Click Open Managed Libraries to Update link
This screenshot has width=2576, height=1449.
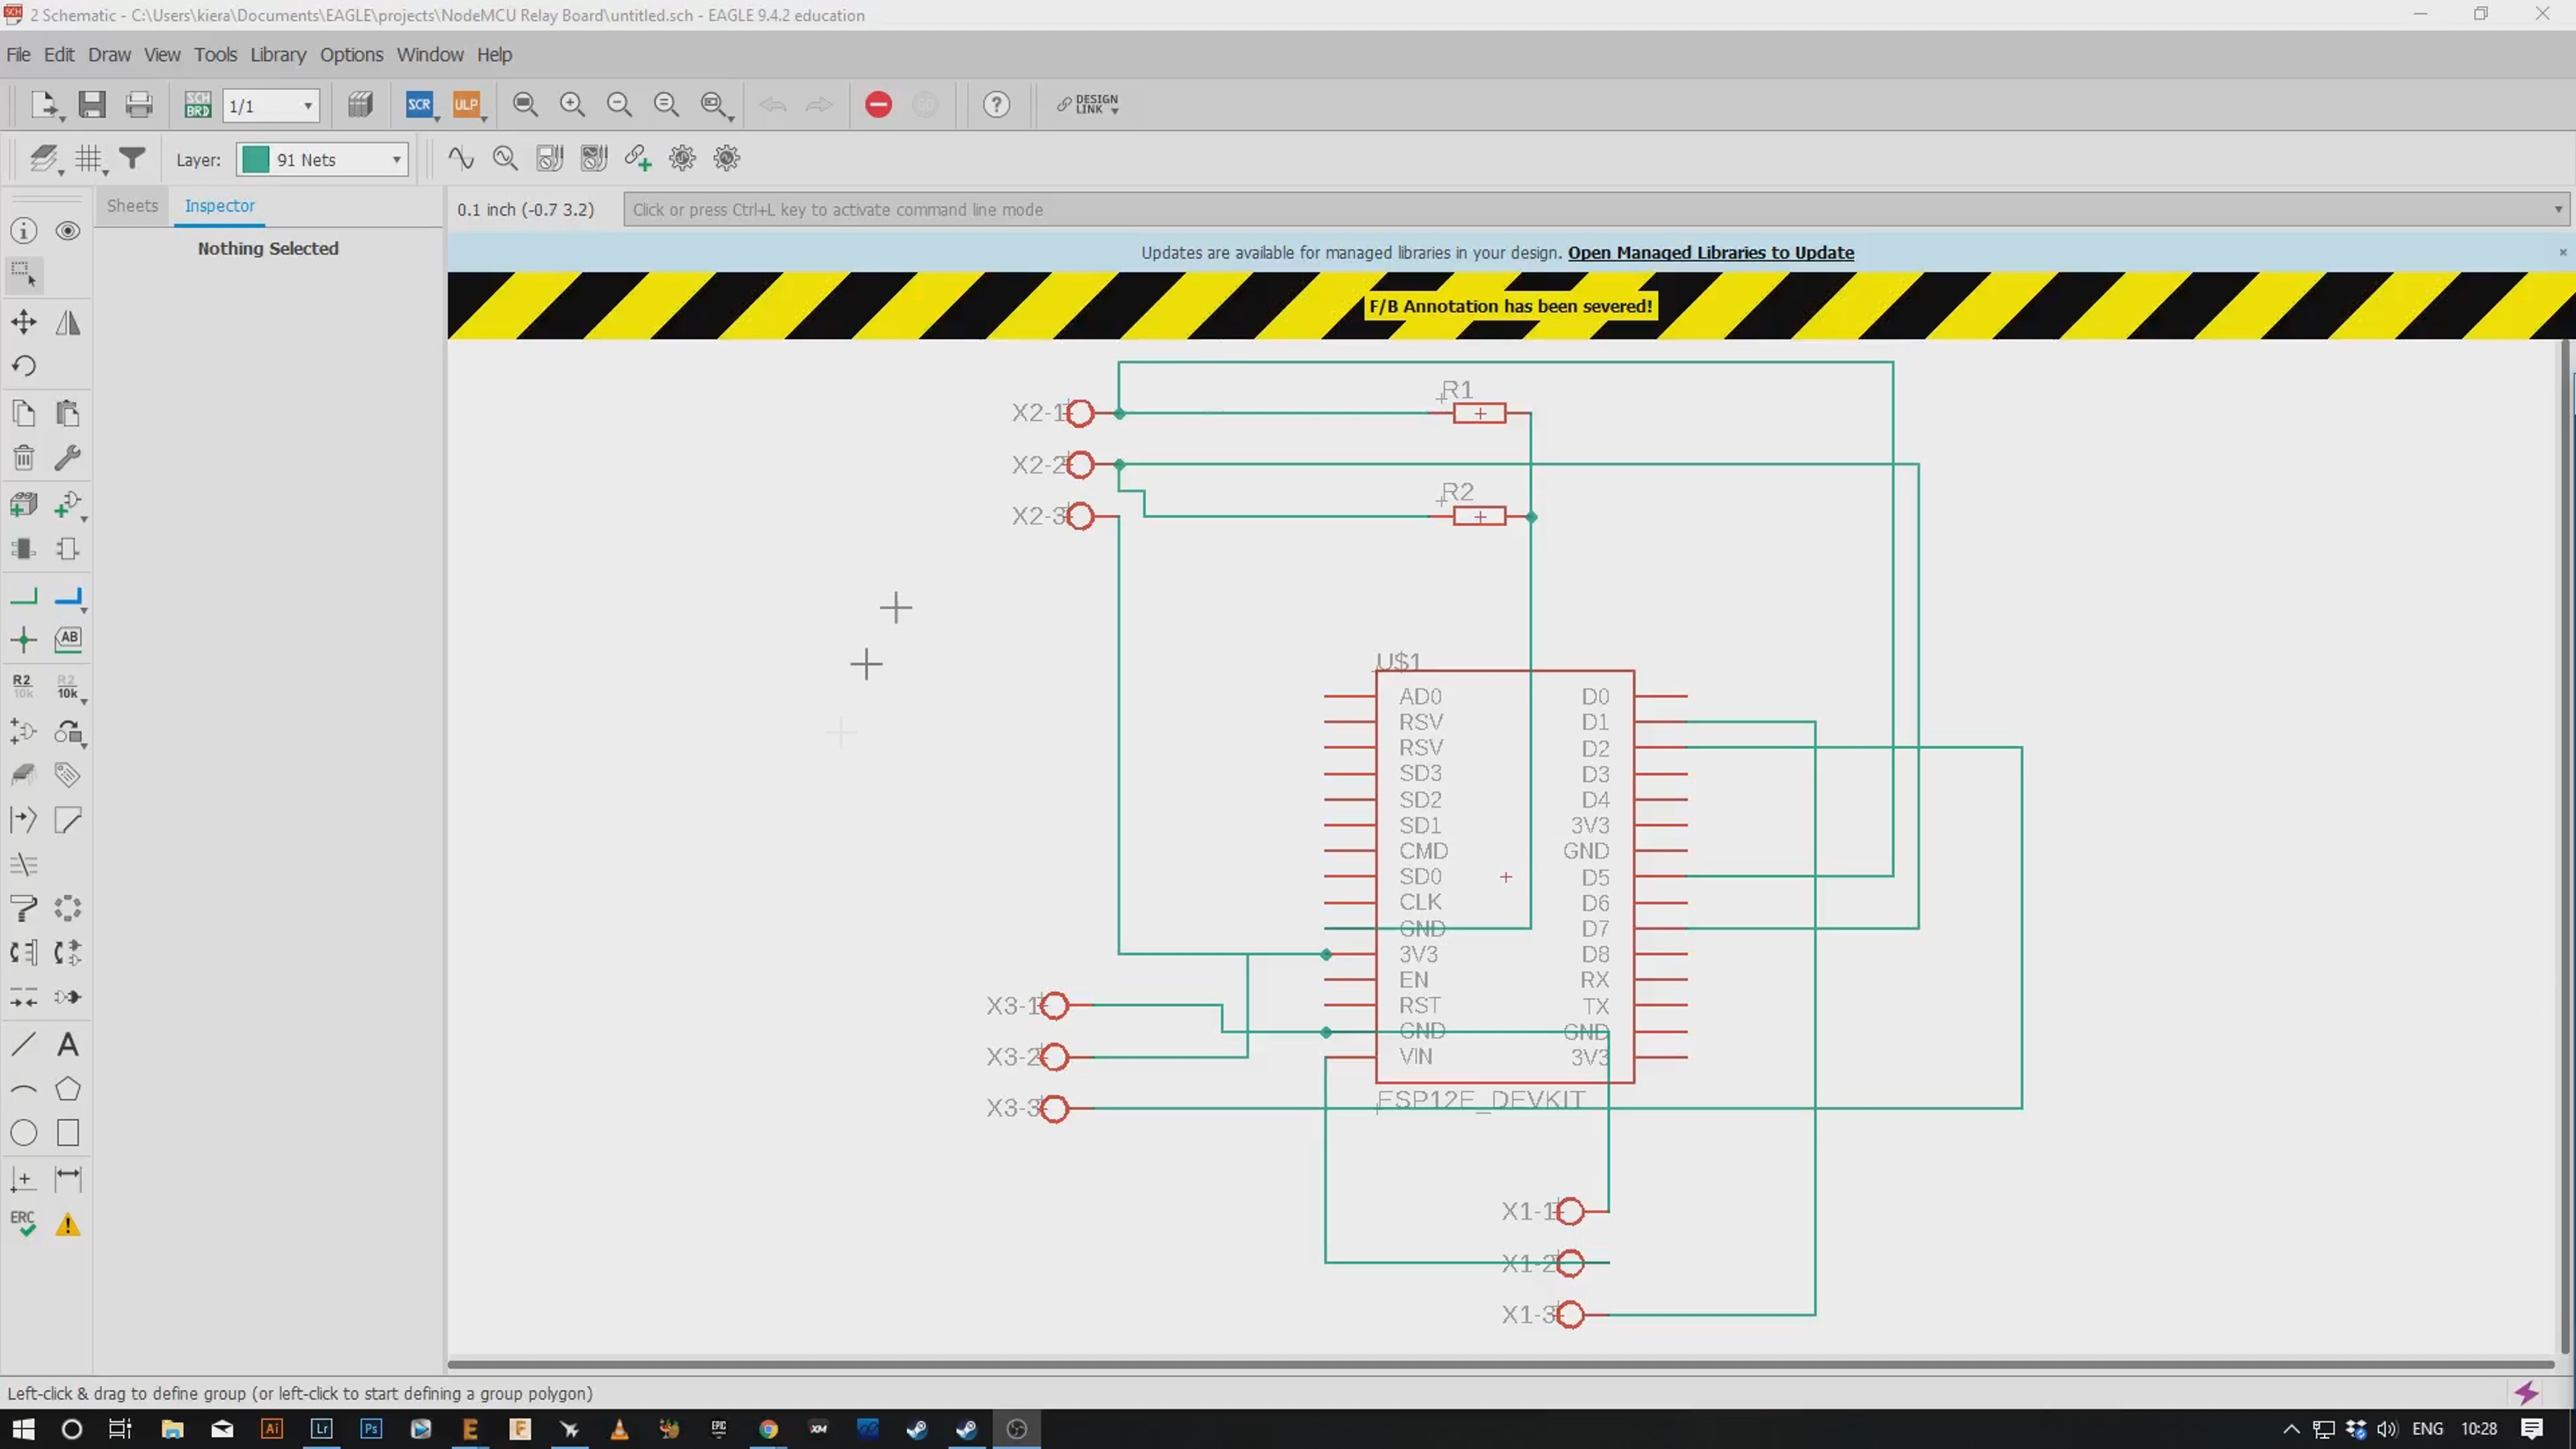pos(1711,253)
